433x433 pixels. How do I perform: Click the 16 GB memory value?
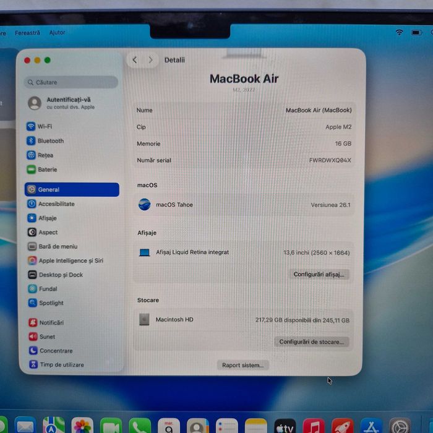pyautogui.click(x=343, y=144)
